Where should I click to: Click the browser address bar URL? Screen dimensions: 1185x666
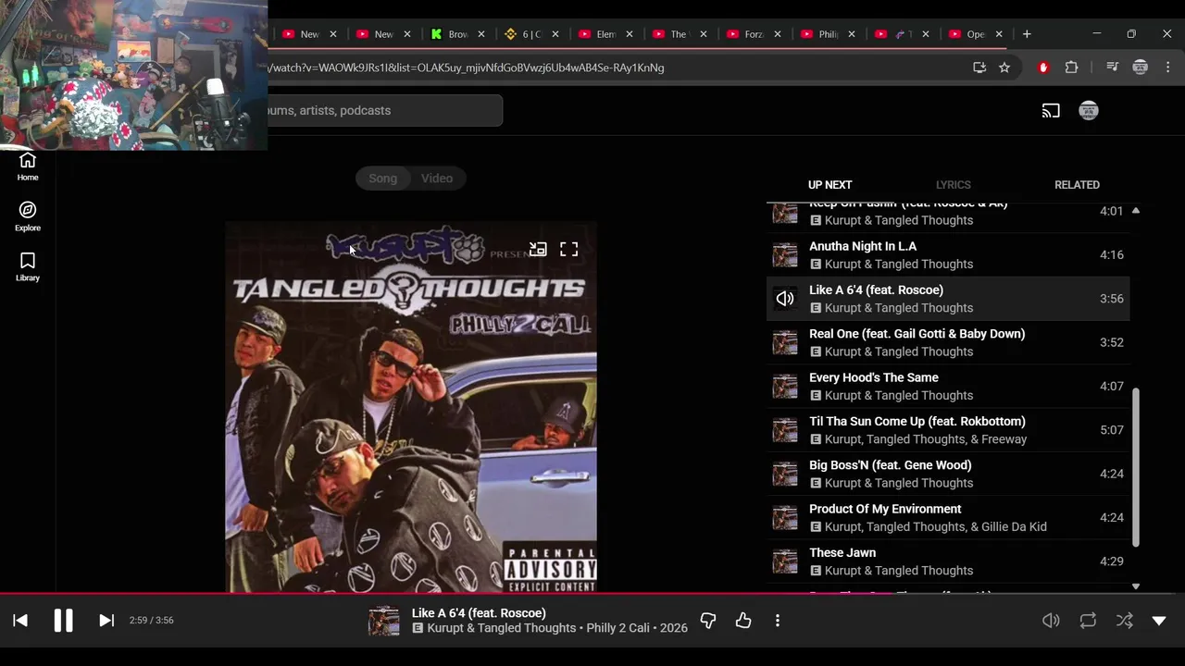[466, 68]
